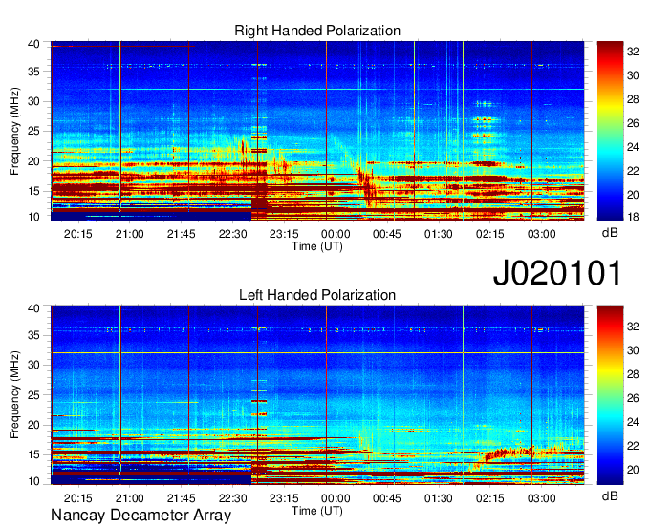Click "Time (UT)" label under Left Handed plot
Image resolution: width=650 pixels, height=527 pixels.
[x=317, y=511]
